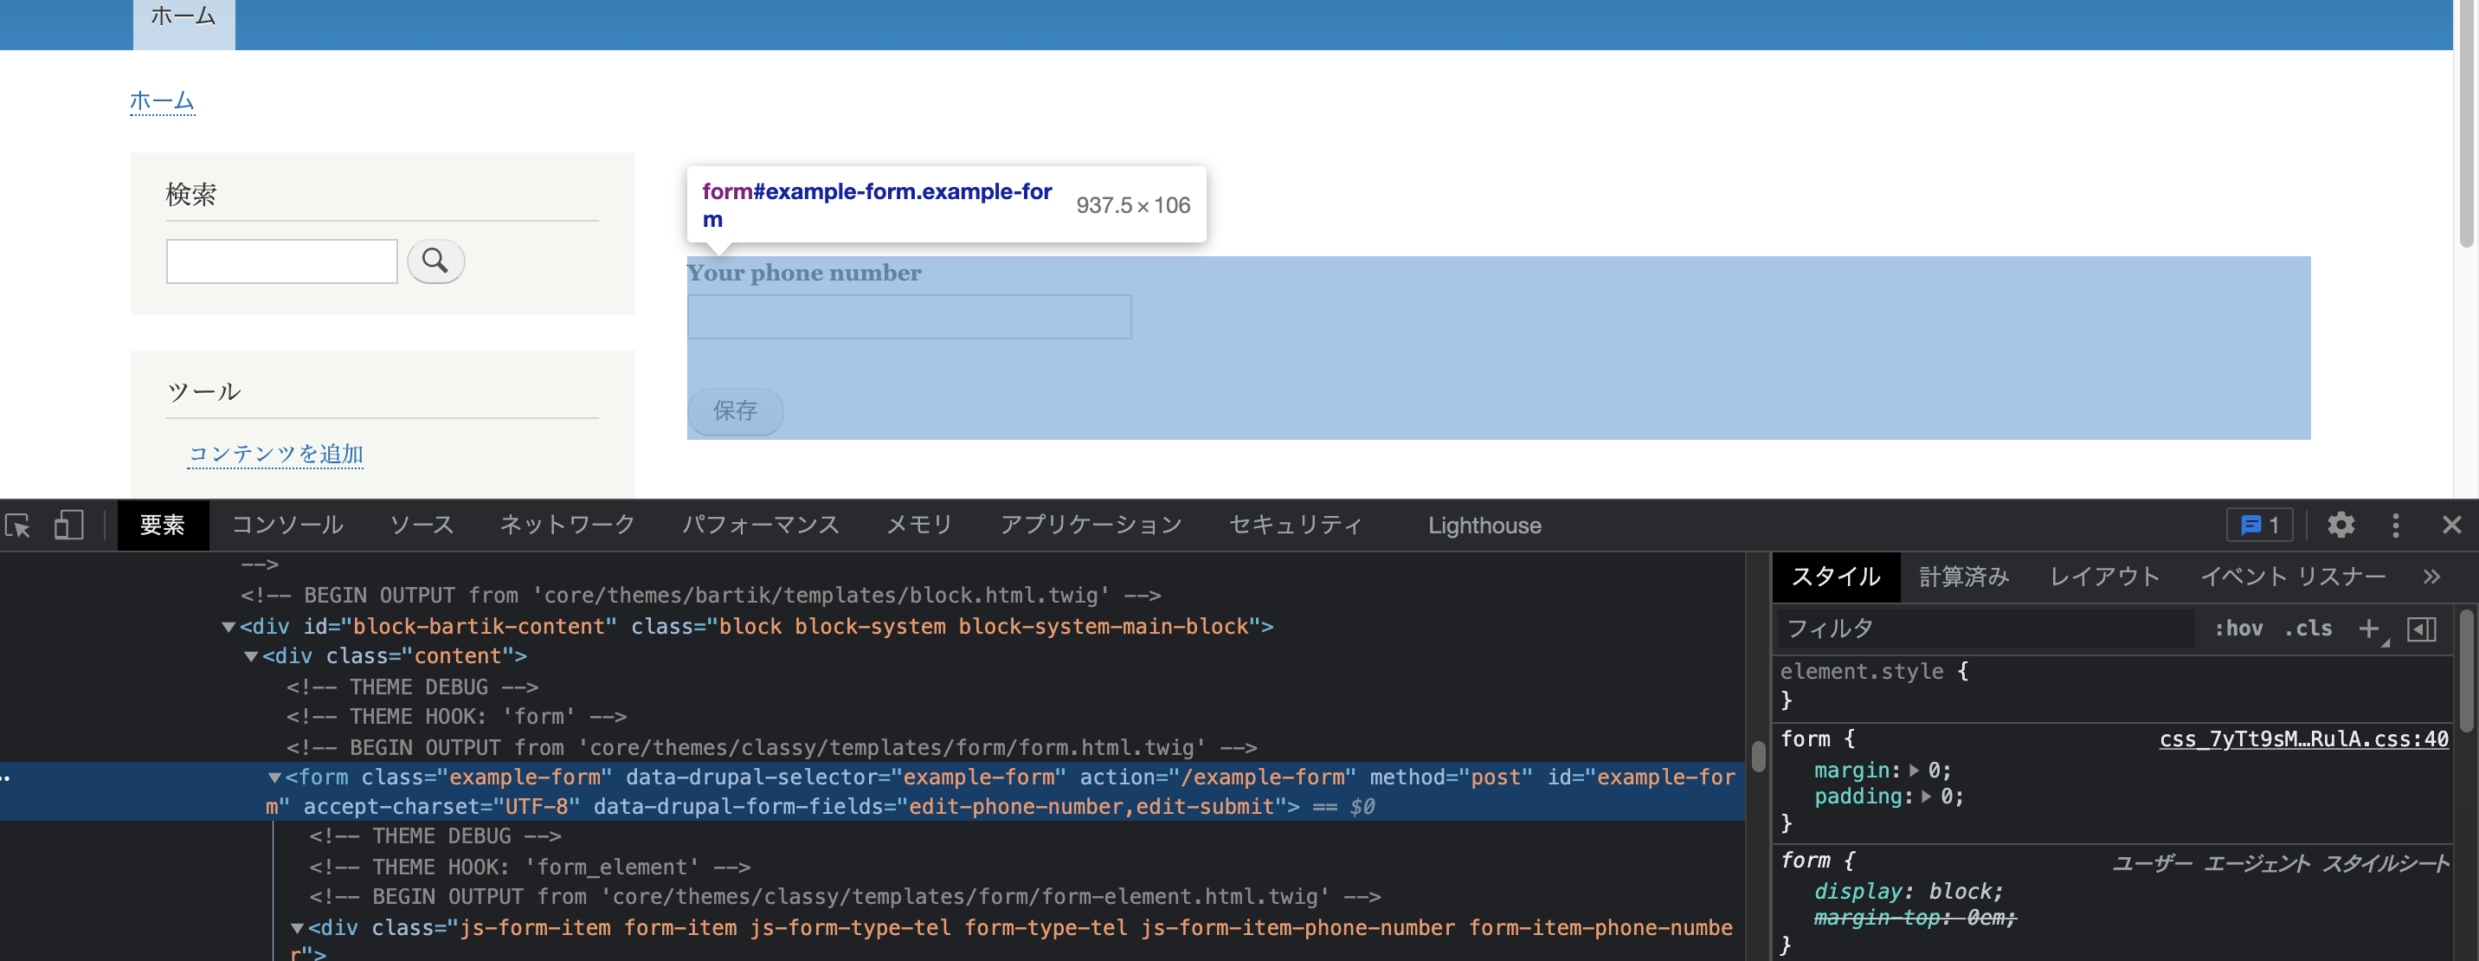The height and width of the screenshot is (961, 2479).
Task: Click the console message counter badge showing 1
Action: coord(2258,525)
